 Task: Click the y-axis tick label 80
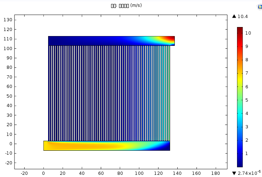[9, 67]
